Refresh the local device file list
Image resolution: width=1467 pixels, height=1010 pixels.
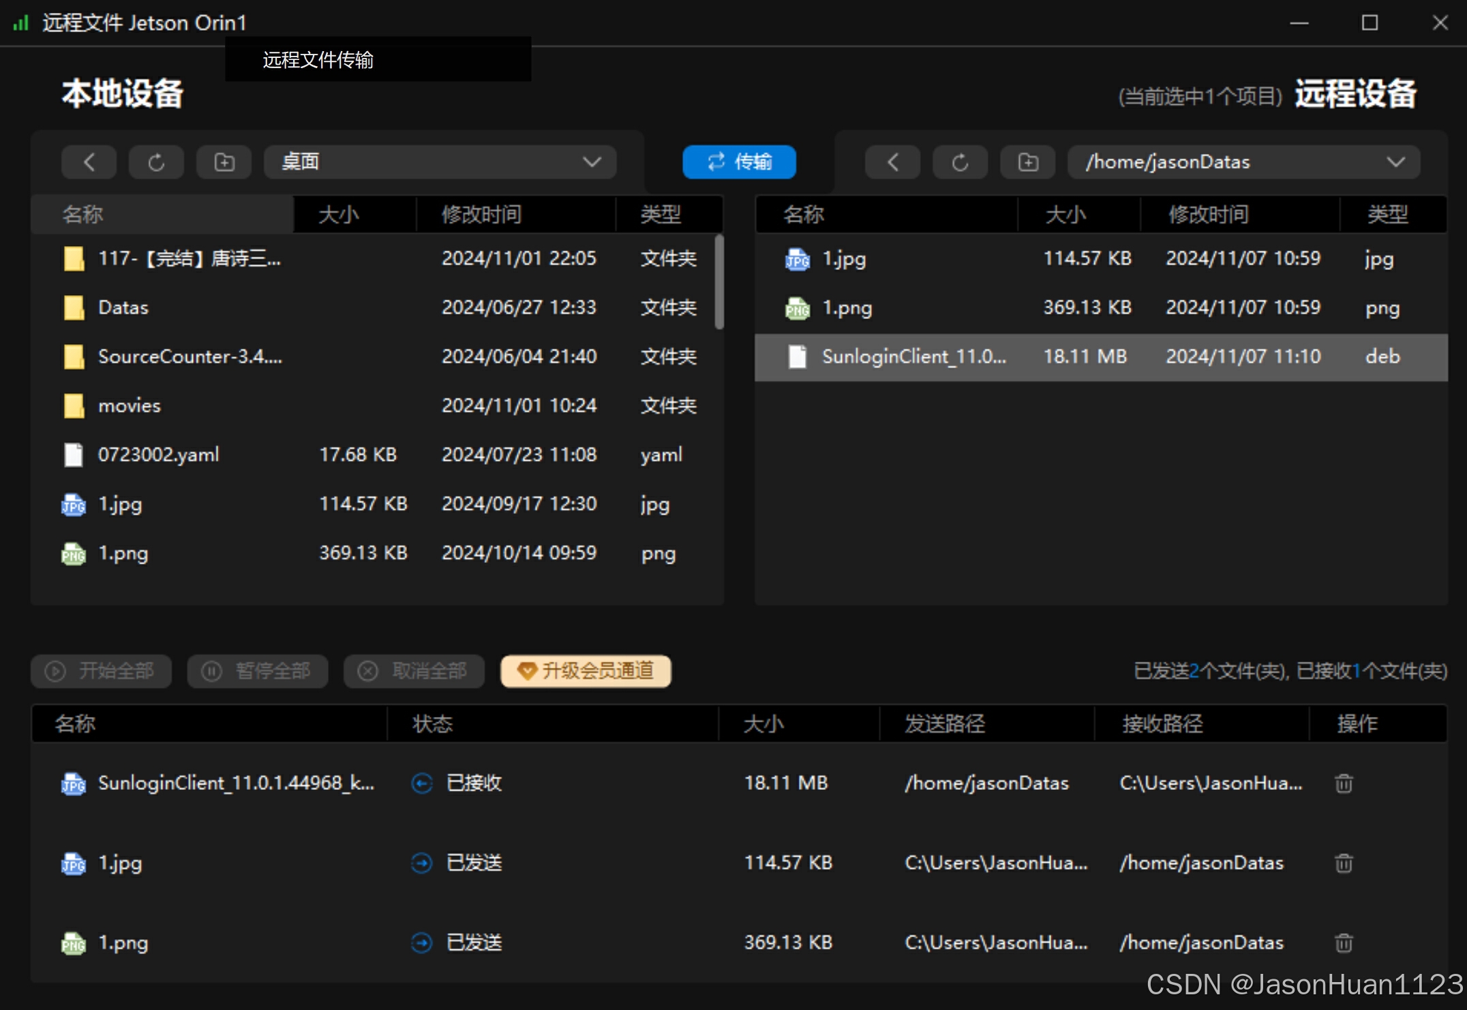pos(156,162)
